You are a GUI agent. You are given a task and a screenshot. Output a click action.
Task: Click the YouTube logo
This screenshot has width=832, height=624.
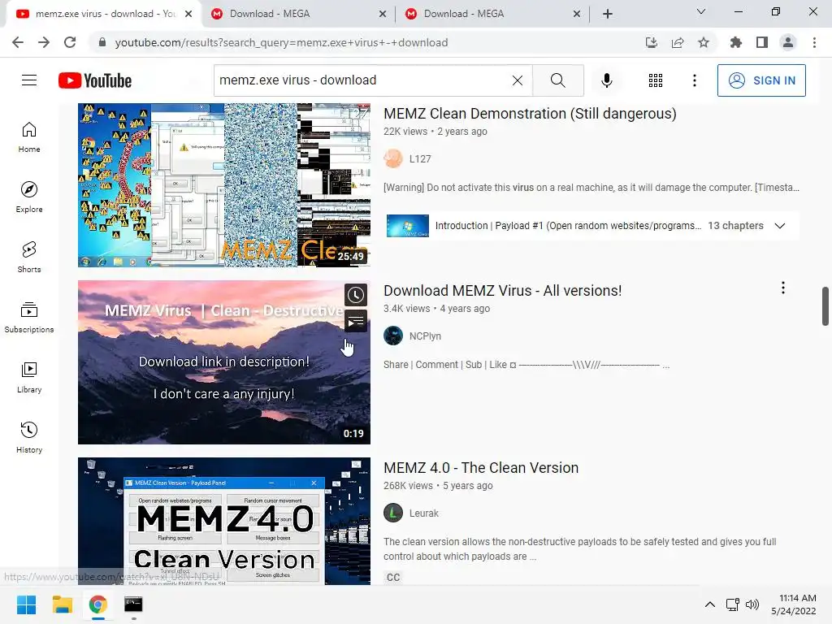(95, 80)
